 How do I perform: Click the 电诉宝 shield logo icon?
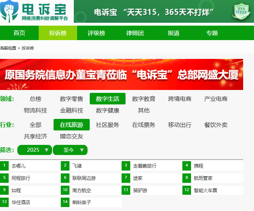click(x=9, y=12)
